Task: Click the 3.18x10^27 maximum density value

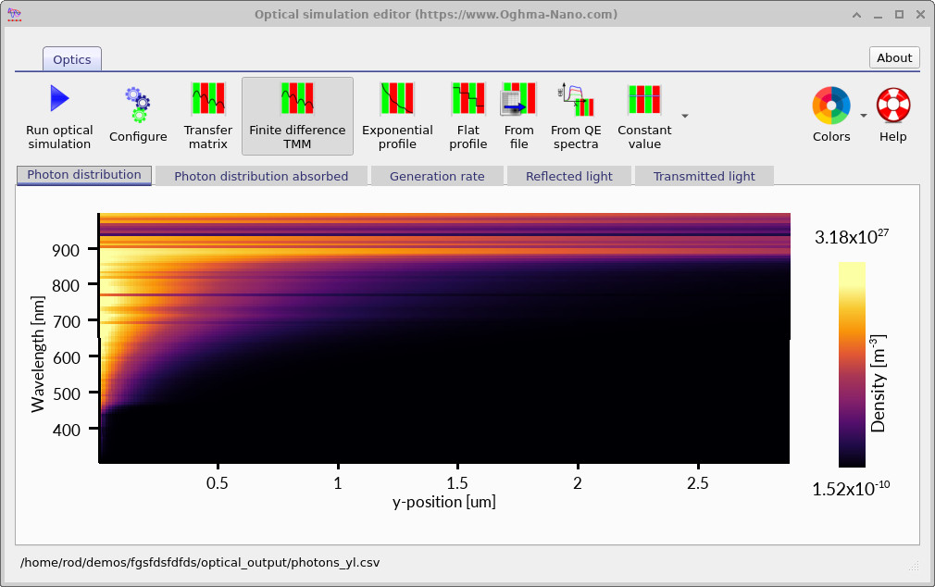Action: click(852, 236)
